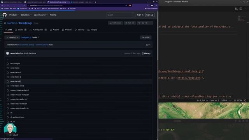Open the Pricing page link
The height and width of the screenshot is (140, 249).
point(53,15)
